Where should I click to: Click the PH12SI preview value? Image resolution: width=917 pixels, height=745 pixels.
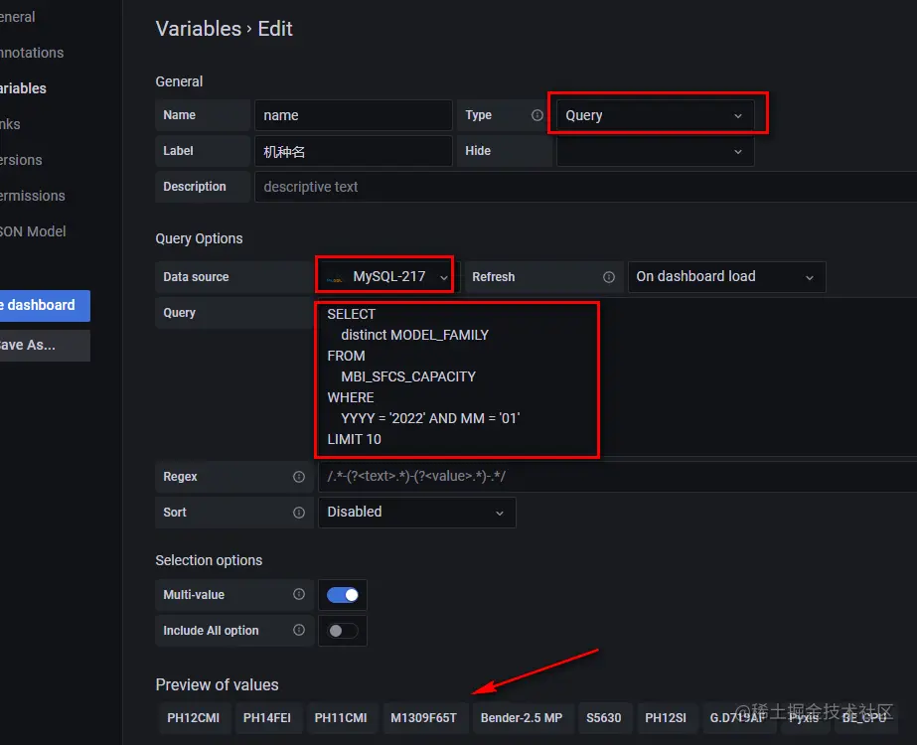pyautogui.click(x=666, y=717)
